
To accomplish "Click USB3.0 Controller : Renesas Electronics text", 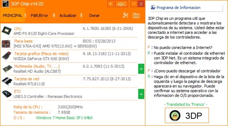I will coord(48,96).
